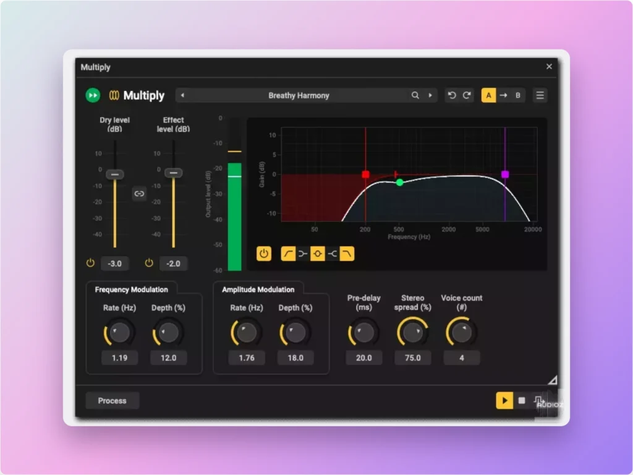
Task: Click the redo arrow icon
Action: tap(467, 95)
